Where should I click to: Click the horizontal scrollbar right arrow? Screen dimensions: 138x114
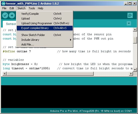tap(131, 73)
